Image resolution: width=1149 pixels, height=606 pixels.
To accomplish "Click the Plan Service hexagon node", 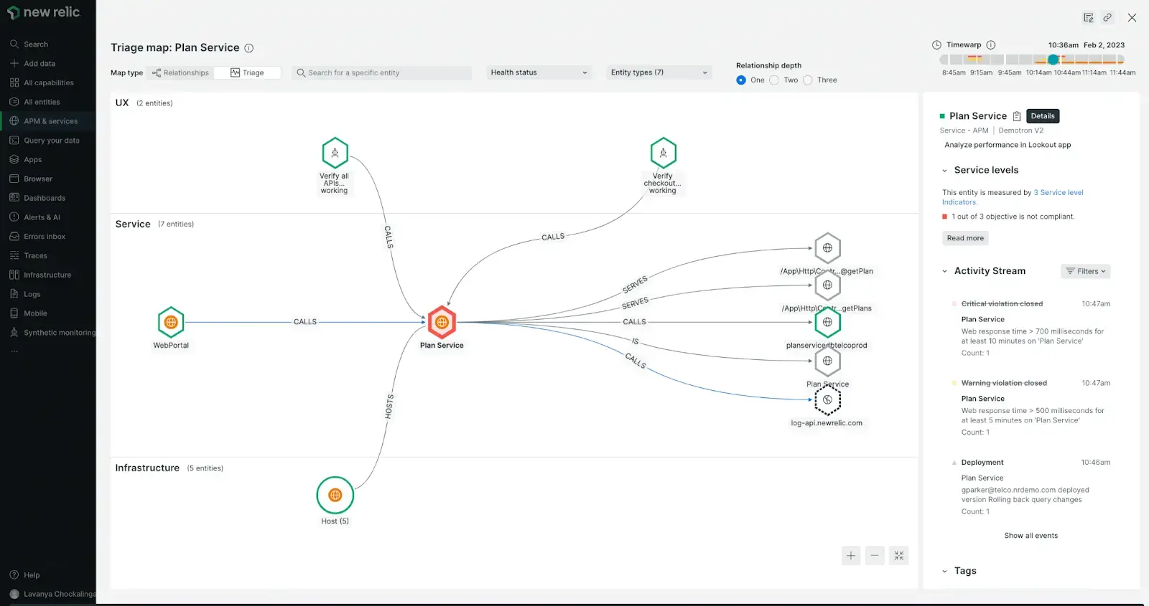I will click(x=442, y=323).
